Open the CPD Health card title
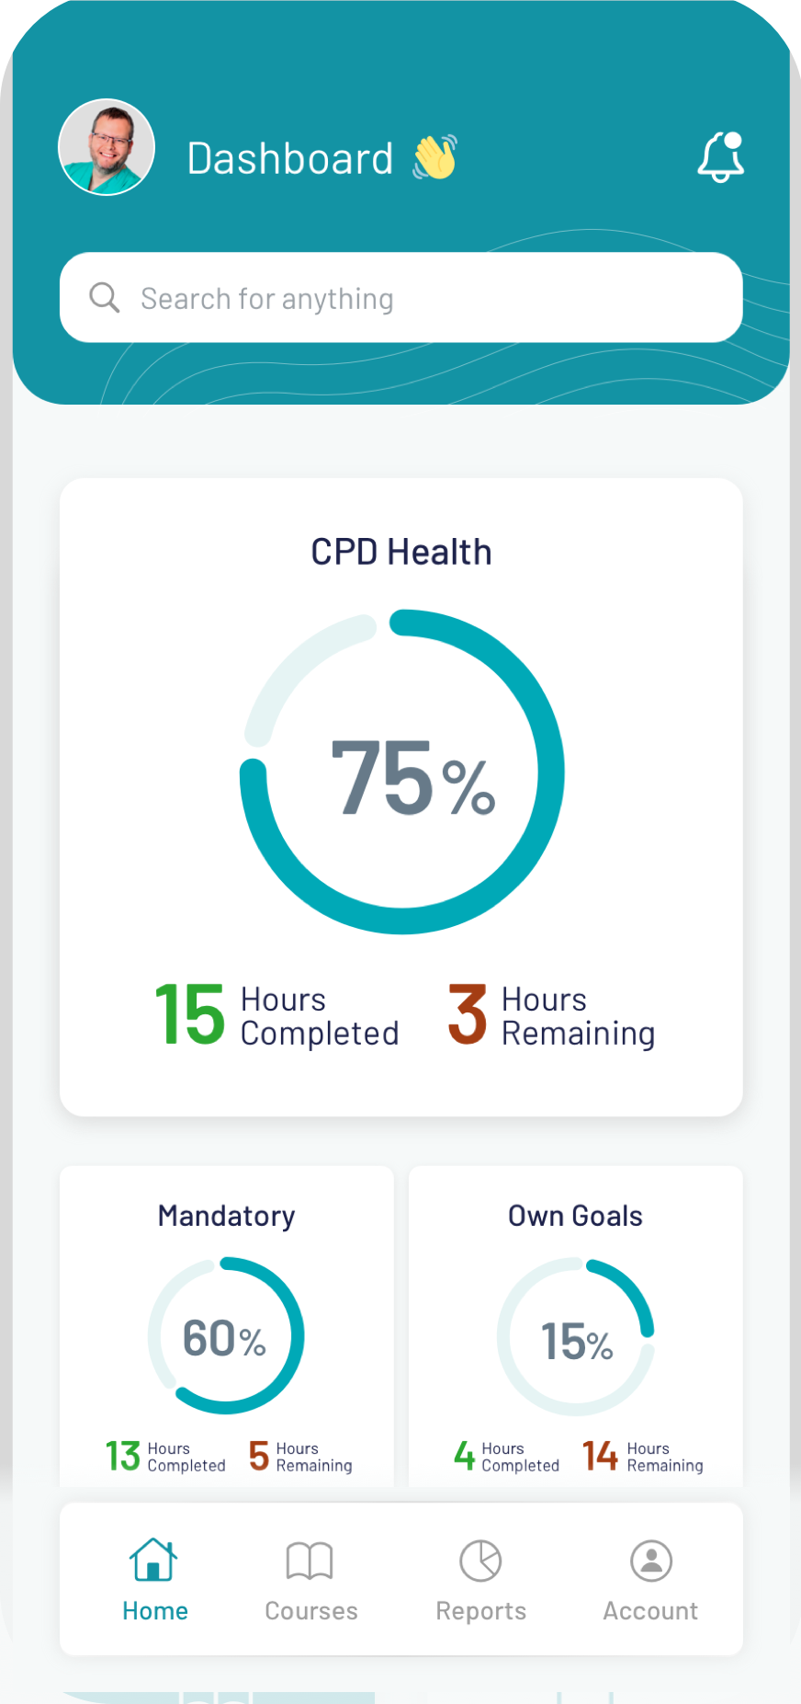Viewport: 801px width, 1704px height. 401,553
